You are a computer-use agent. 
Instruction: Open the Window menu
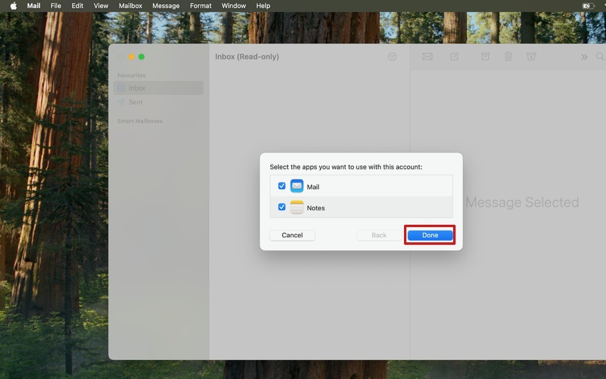click(x=234, y=6)
